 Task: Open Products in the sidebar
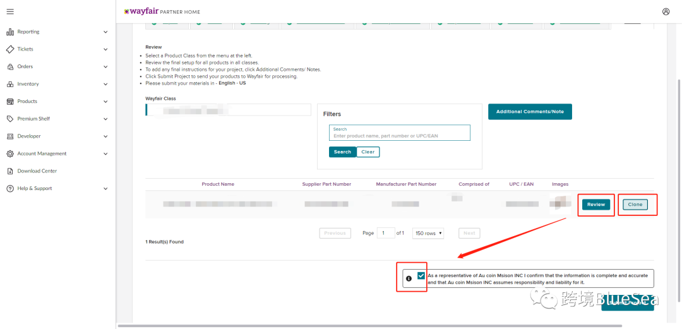pyautogui.click(x=27, y=102)
